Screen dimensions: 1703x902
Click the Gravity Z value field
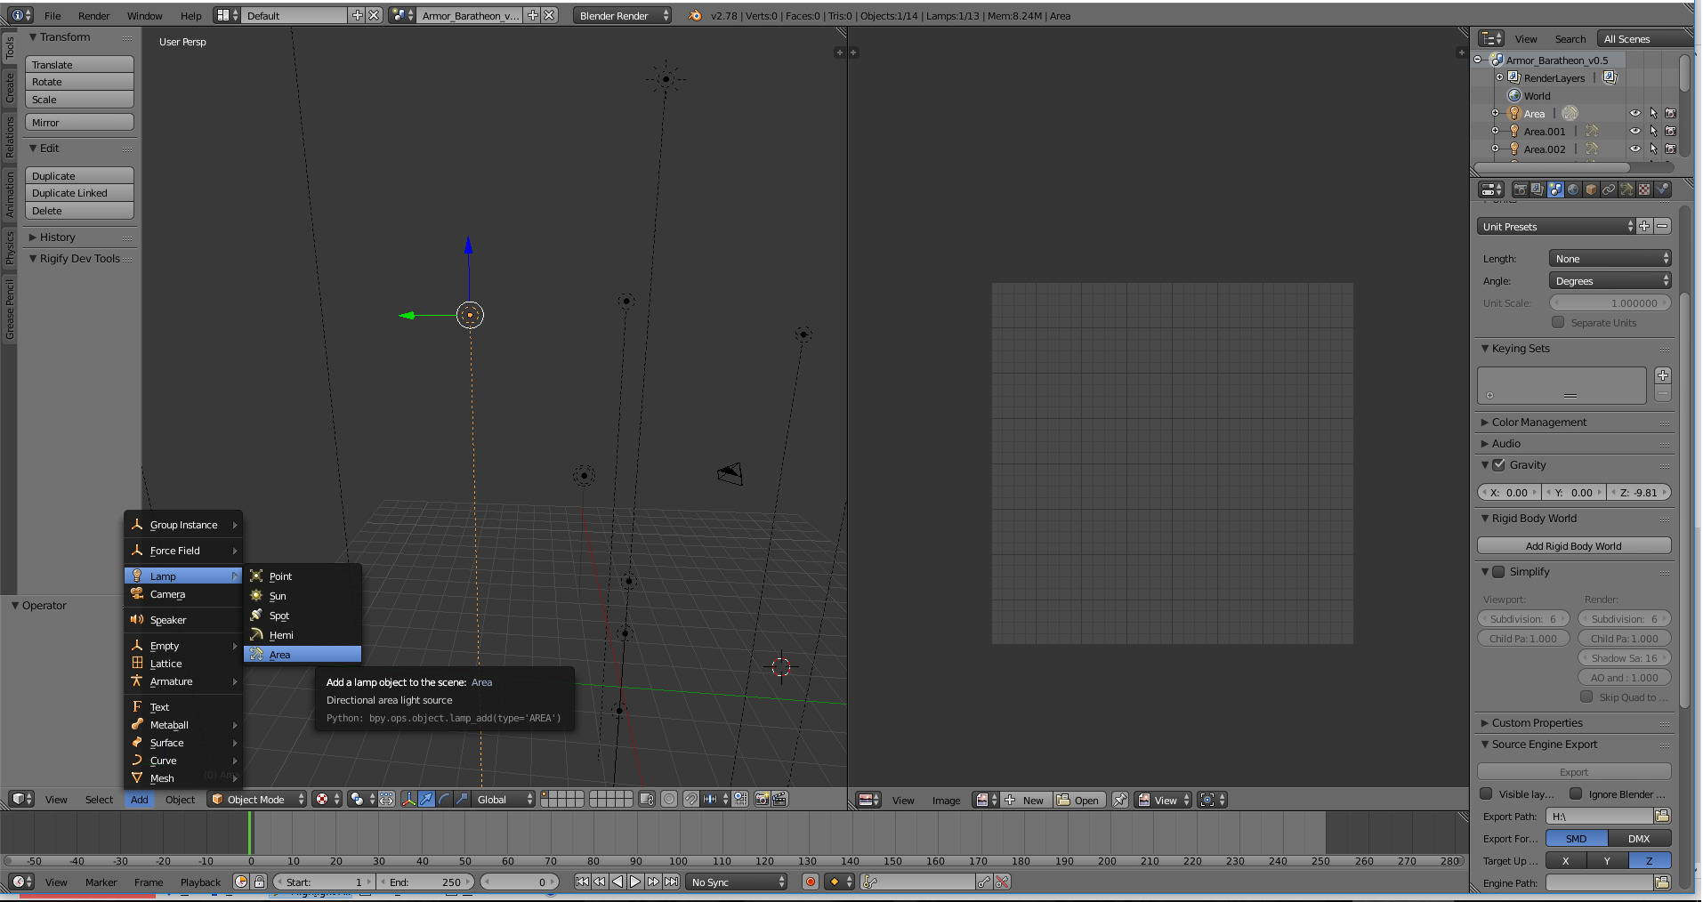click(1639, 492)
